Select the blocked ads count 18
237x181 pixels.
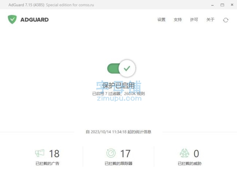[x=54, y=154]
